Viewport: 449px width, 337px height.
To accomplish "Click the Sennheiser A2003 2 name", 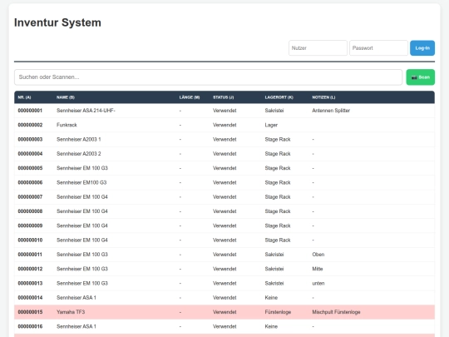I will click(79, 154).
